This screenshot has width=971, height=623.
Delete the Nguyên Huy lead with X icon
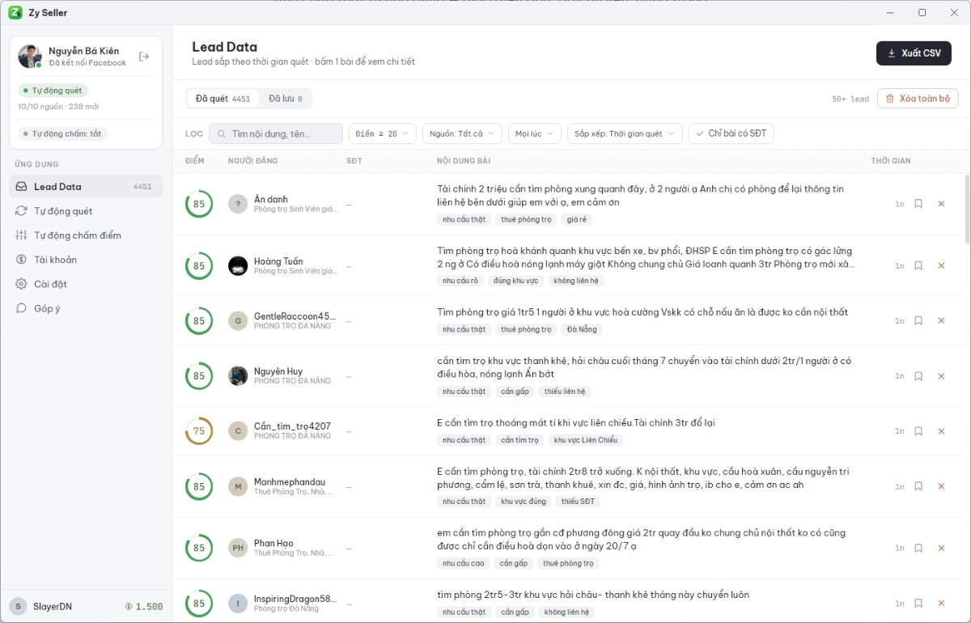tap(941, 376)
